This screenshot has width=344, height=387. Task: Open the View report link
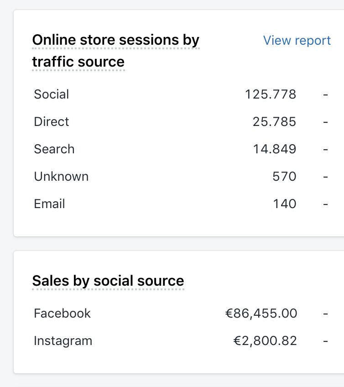pyautogui.click(x=297, y=41)
